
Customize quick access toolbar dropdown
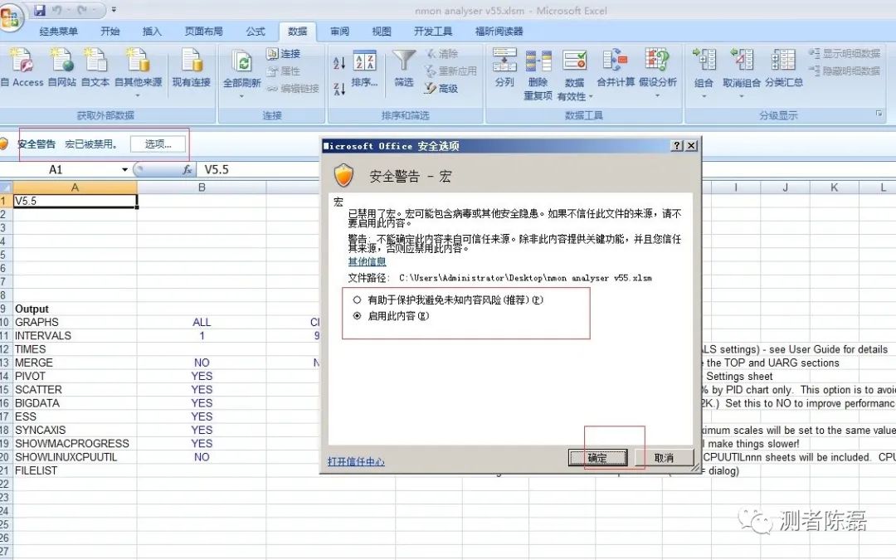coord(114,10)
